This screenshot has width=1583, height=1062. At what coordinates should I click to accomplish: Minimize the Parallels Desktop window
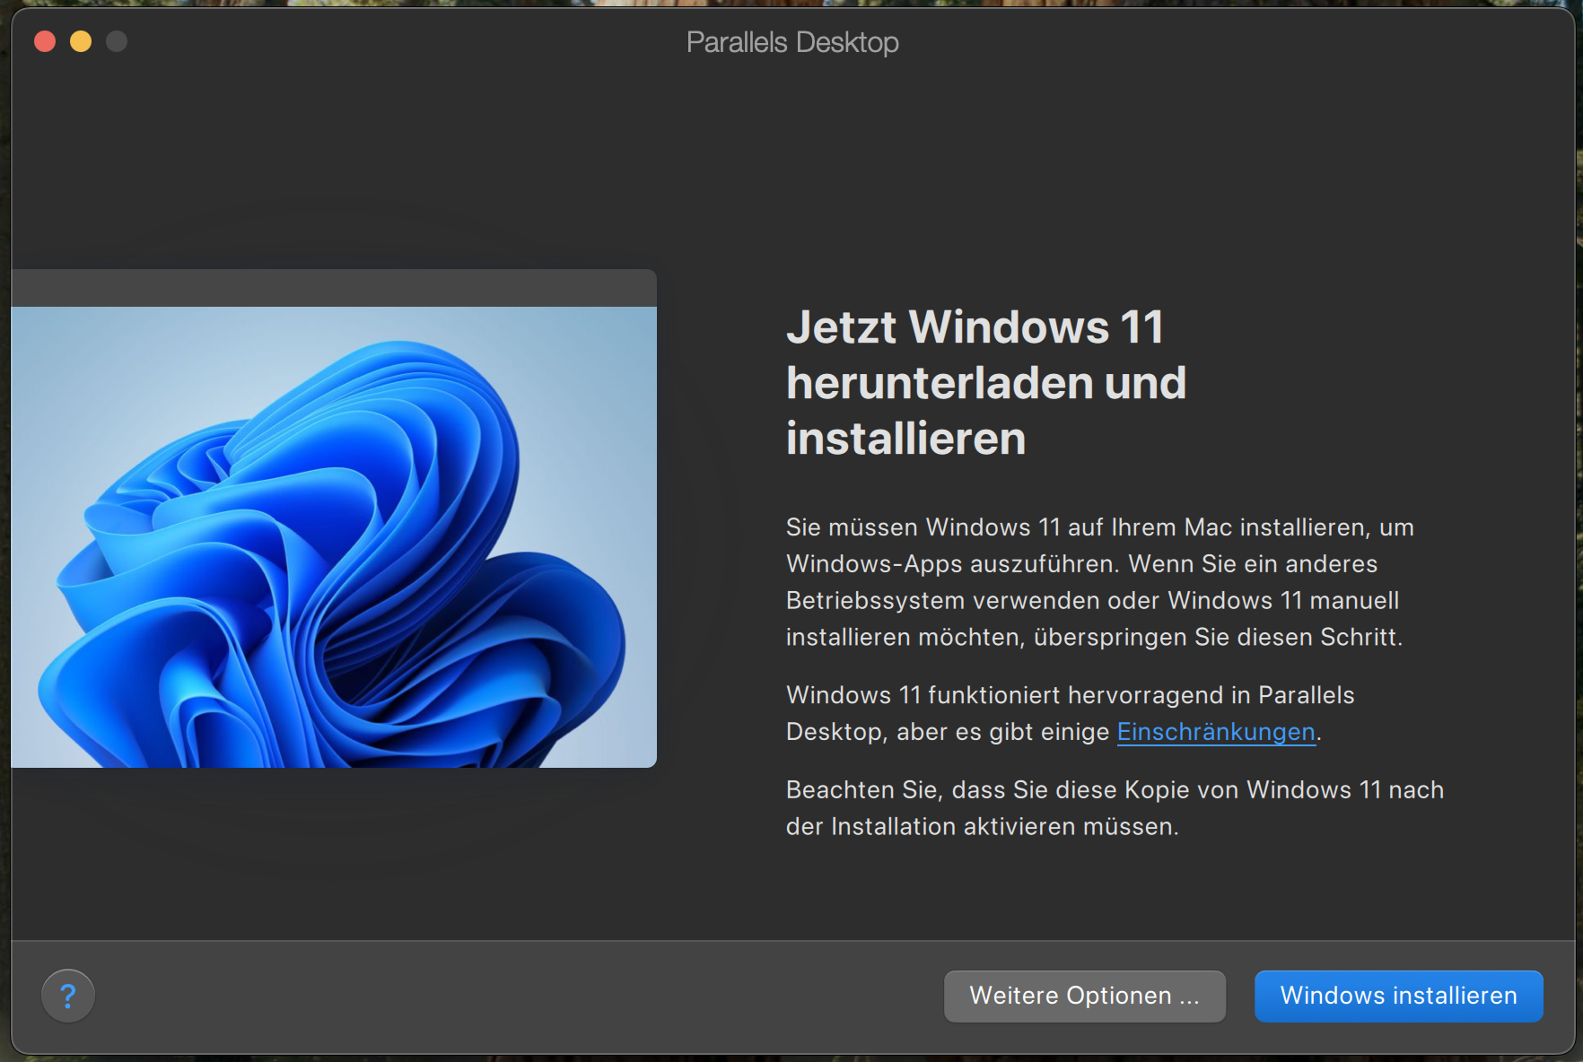pos(81,41)
